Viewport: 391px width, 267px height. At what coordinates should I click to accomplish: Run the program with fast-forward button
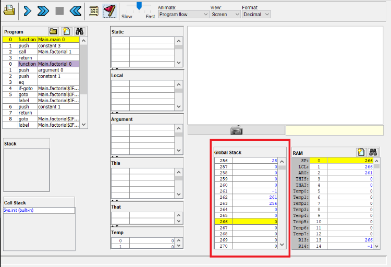pyautogui.click(x=43, y=10)
